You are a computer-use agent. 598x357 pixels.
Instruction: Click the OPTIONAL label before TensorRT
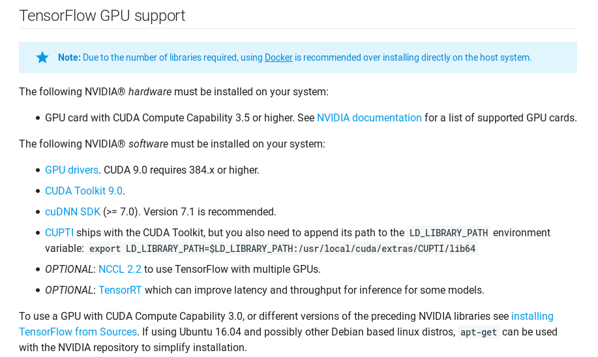68,290
